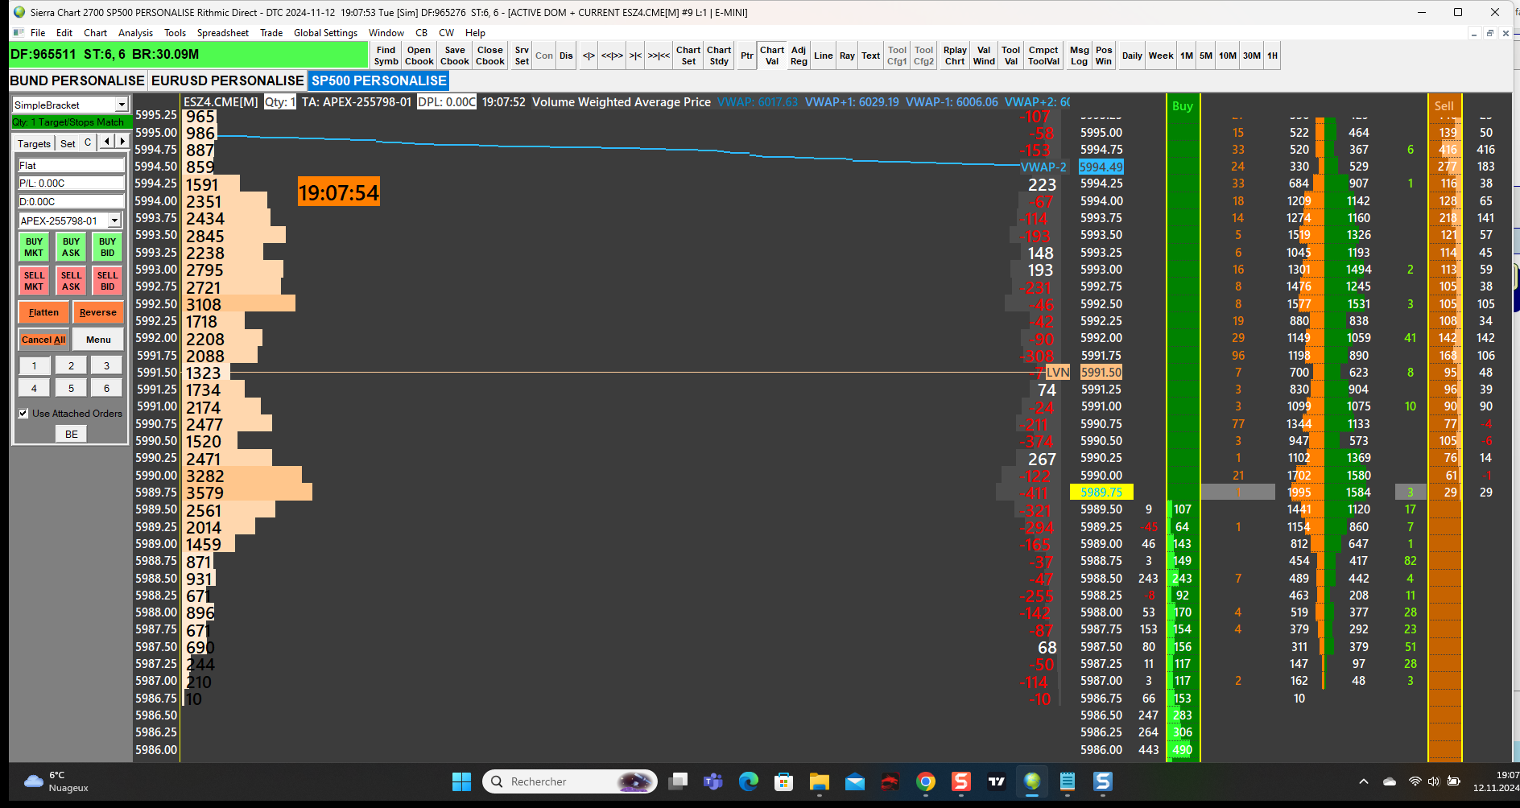1520x808 pixels.
Task: Open the Trade menu
Action: (271, 33)
